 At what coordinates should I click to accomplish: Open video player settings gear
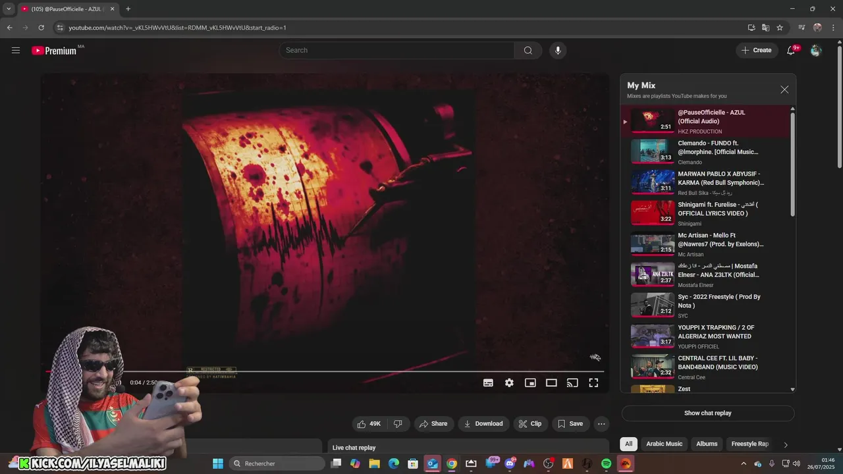point(509,382)
